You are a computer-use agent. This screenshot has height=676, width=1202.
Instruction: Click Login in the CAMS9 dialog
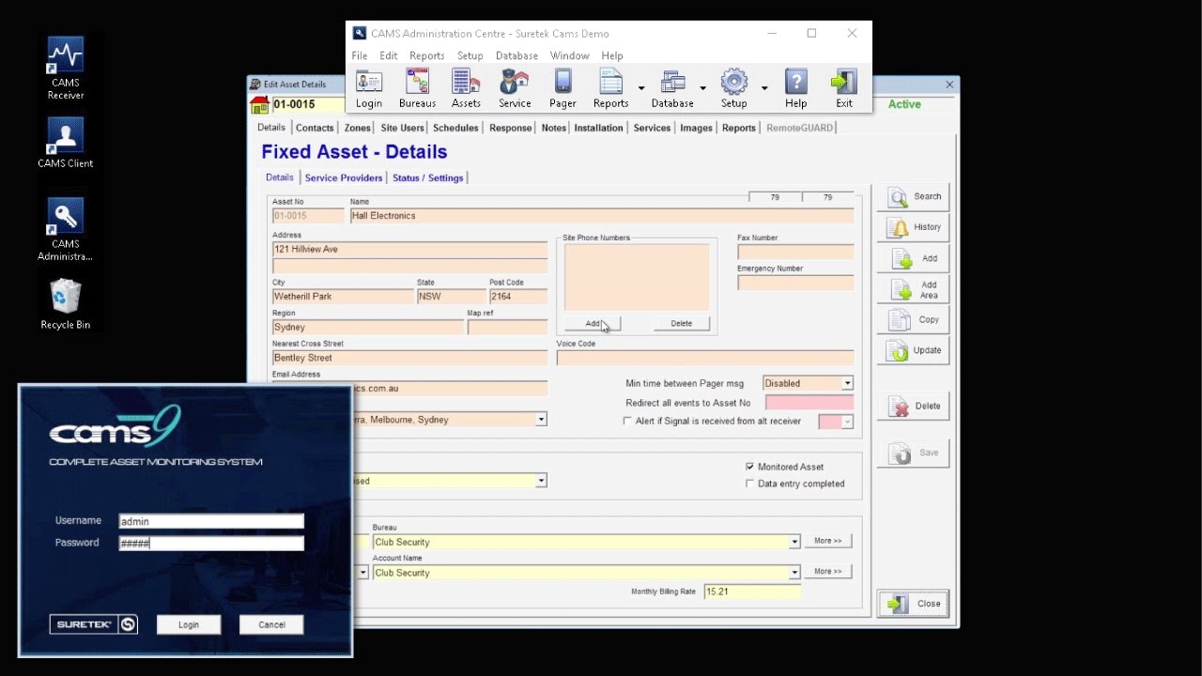point(189,624)
